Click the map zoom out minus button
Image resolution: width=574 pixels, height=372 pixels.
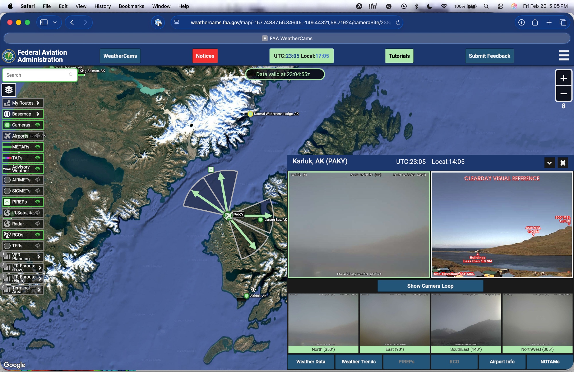563,94
